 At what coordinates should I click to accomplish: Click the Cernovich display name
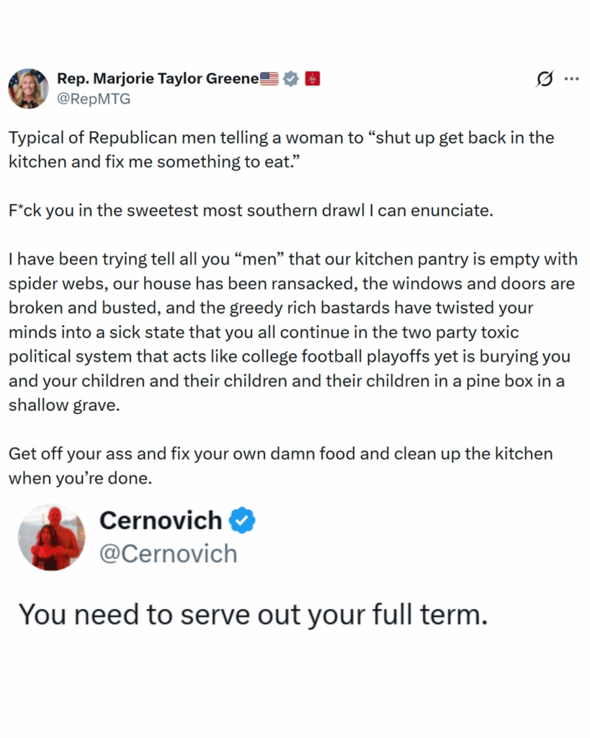(161, 520)
